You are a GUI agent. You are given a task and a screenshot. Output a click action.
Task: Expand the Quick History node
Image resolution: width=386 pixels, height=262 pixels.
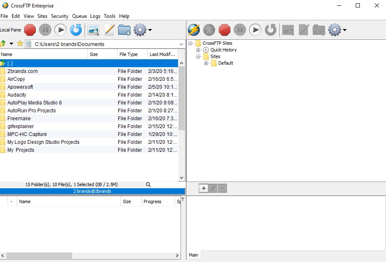click(198, 50)
